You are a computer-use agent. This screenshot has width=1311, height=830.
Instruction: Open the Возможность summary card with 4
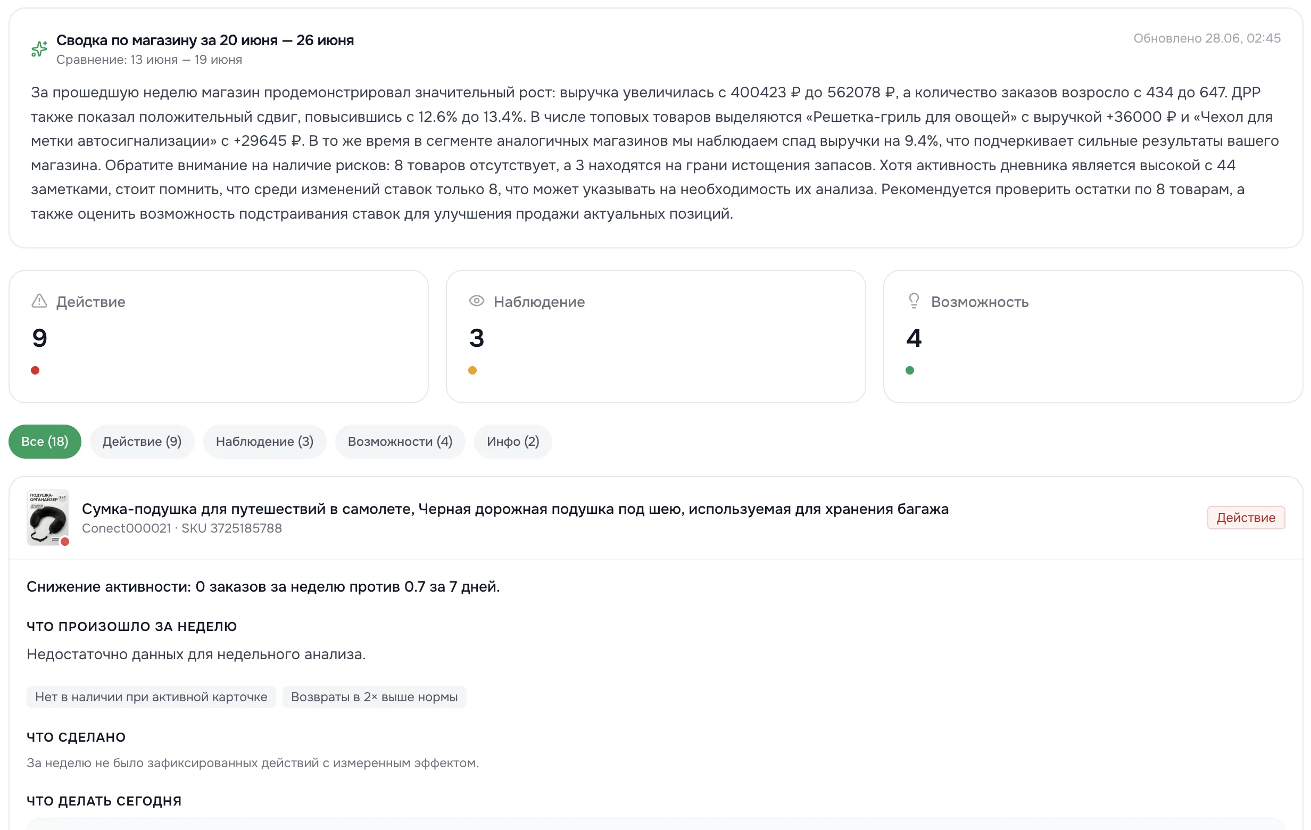tap(1093, 336)
